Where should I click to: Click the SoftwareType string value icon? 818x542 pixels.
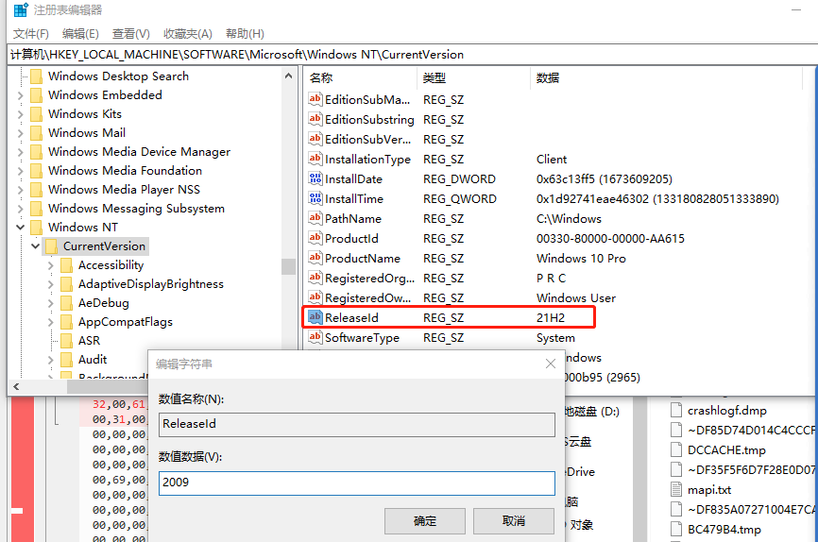[315, 336]
